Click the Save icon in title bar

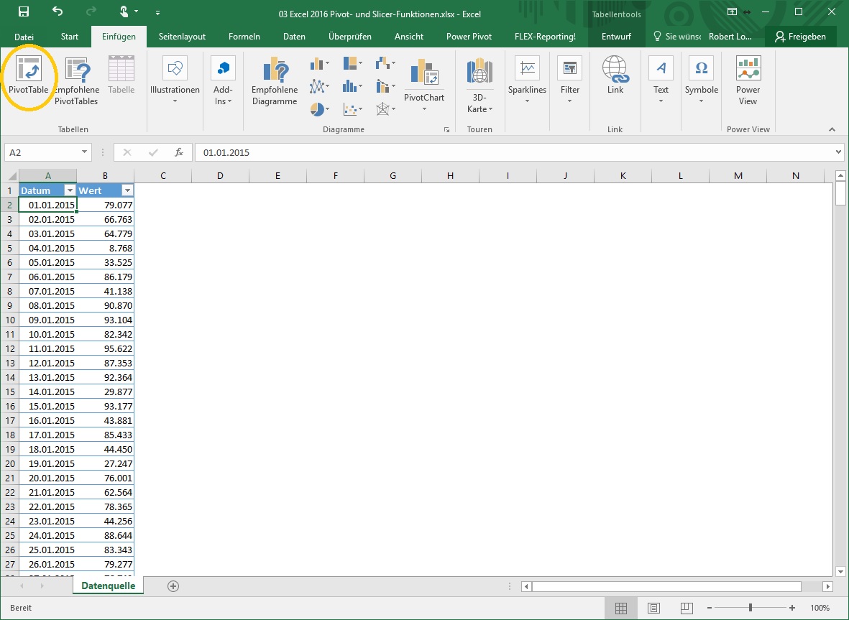[24, 12]
